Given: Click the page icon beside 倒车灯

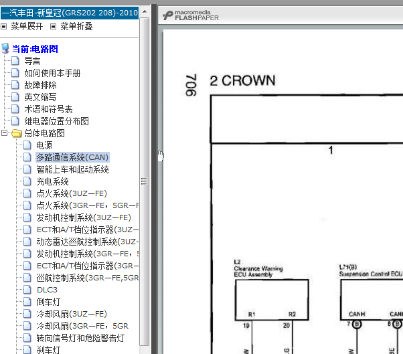Looking at the screenshot, I should 27,302.
